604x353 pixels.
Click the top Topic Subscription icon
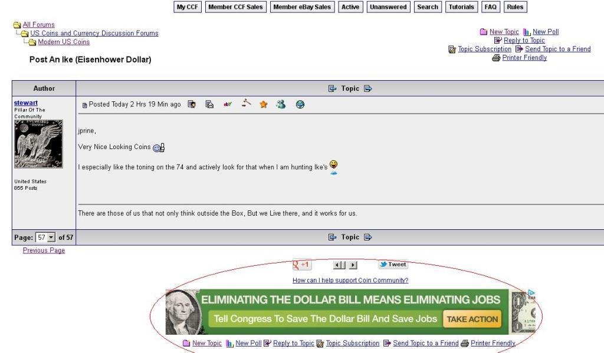(452, 50)
